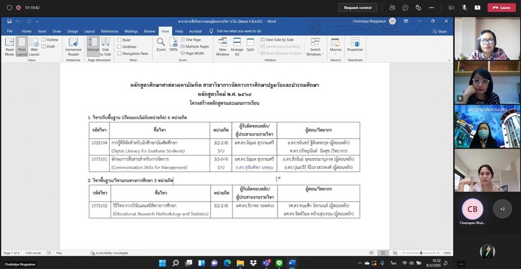Adjust the Word zoom slider

[x=421, y=253]
